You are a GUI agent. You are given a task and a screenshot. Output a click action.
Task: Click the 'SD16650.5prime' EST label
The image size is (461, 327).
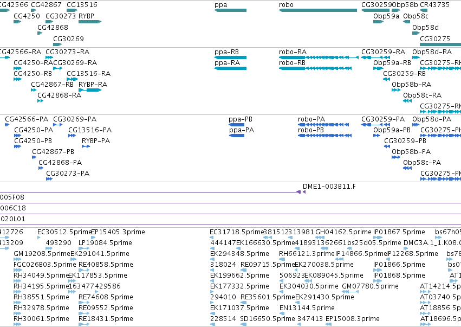(x=268, y=319)
